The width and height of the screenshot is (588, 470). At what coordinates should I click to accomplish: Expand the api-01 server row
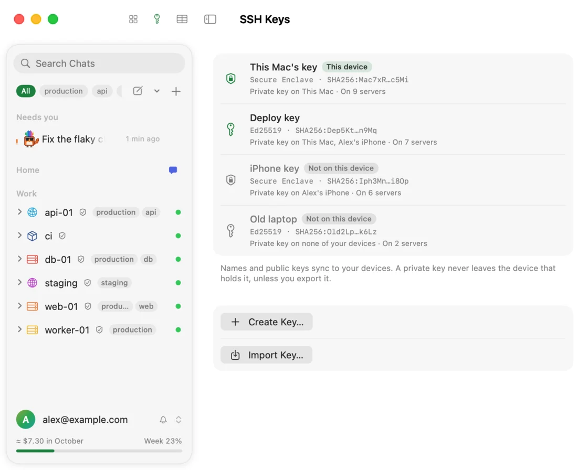click(x=19, y=212)
